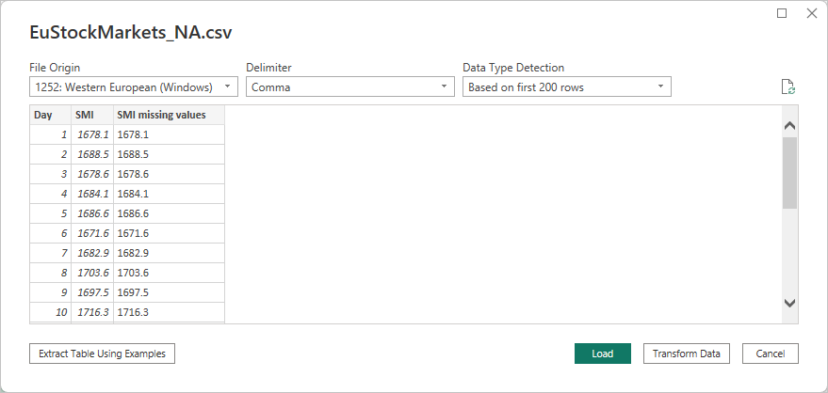Cancel the CSV import dialog
The image size is (828, 393).
point(770,354)
